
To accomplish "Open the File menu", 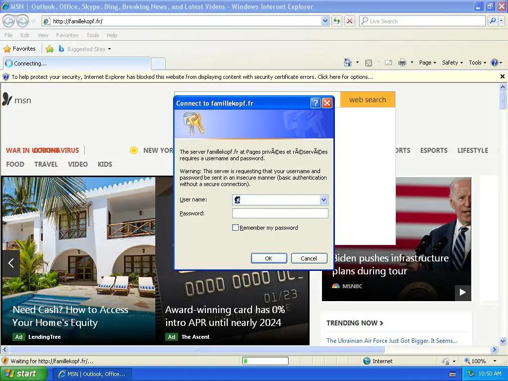I will tap(9, 35).
